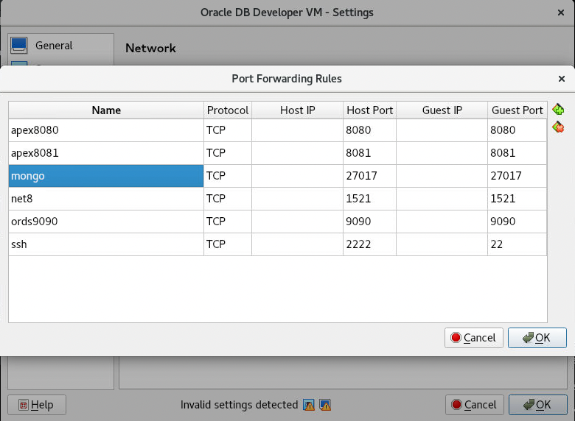Open Help from the Settings window
The image size is (575, 421).
(x=36, y=405)
